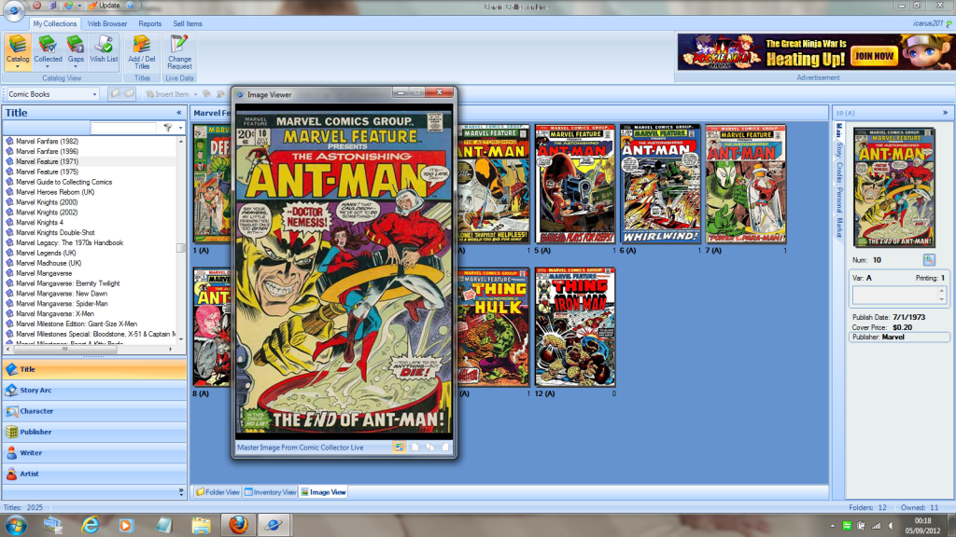Select the Gaps view ribbon button
Image resolution: width=956 pixels, height=537 pixels.
coord(76,50)
